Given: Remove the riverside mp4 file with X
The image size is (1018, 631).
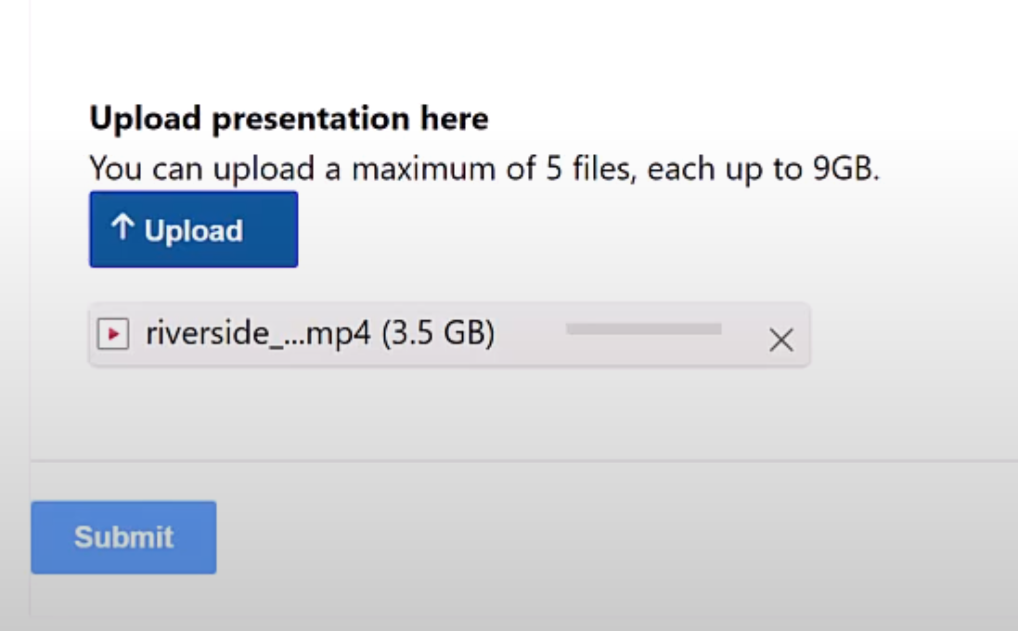Looking at the screenshot, I should [781, 340].
